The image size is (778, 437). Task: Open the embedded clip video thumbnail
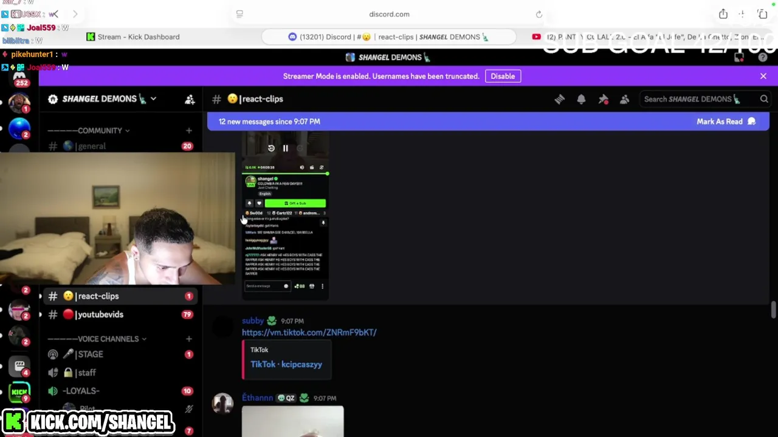pos(285,215)
